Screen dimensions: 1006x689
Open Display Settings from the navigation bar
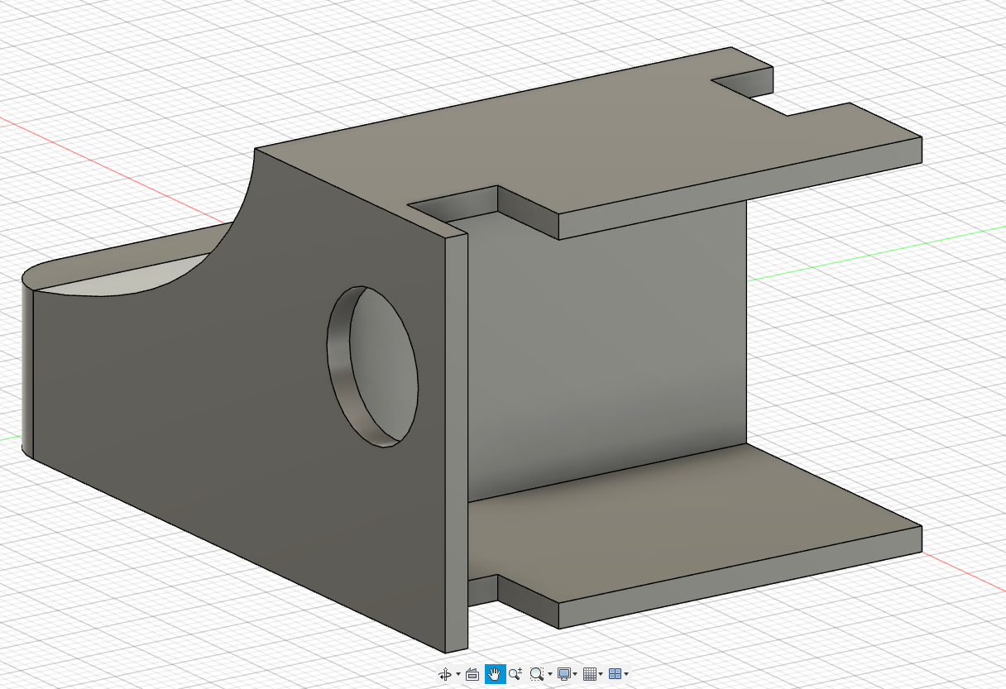(x=564, y=673)
